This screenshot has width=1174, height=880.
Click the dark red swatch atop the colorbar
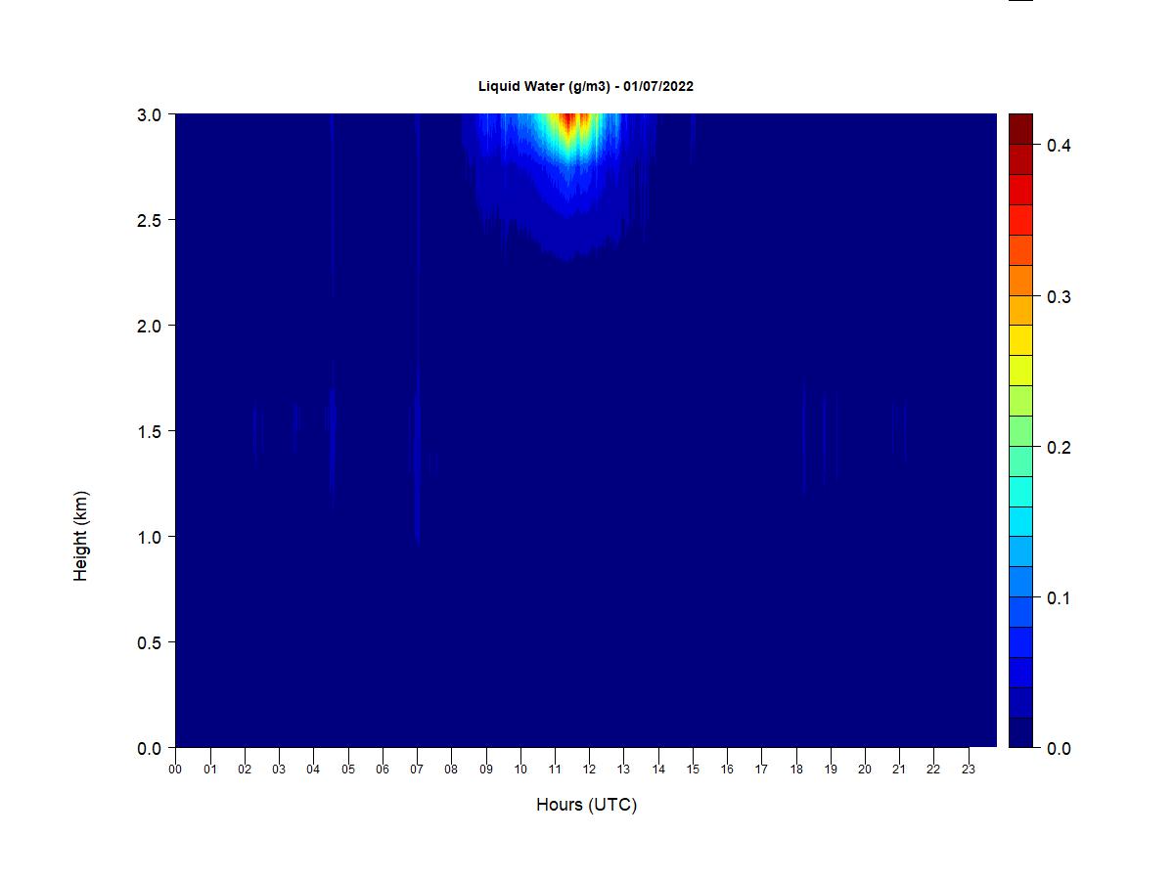[x=1020, y=129]
